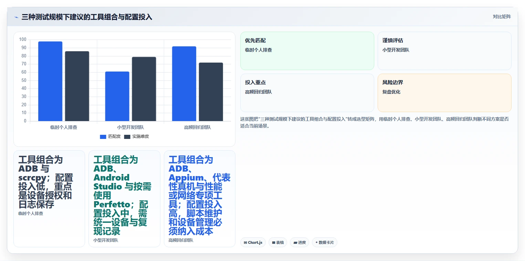
Task: Click the 0 value on the y-axis
Action: (x=25, y=121)
